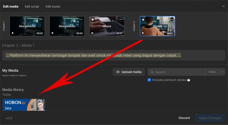Screen dimensions: 228x125
Task: Play the Chapter 1 iStock clip
Action: click(x=93, y=33)
